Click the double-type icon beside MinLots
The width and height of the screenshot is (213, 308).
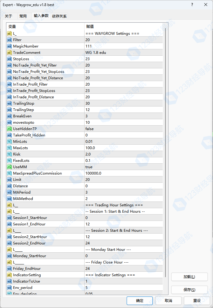[x=9, y=141]
